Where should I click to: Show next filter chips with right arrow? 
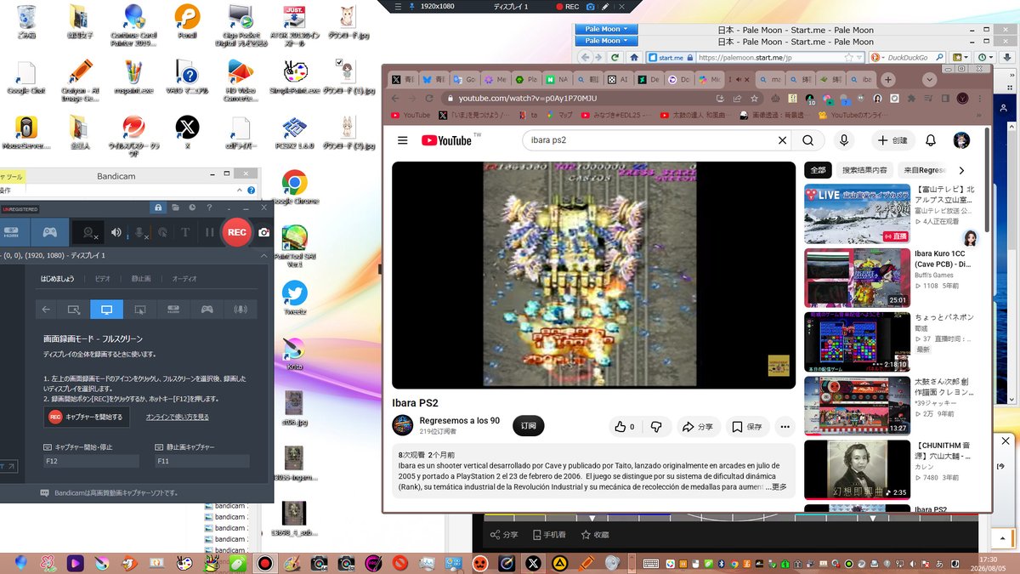(961, 170)
